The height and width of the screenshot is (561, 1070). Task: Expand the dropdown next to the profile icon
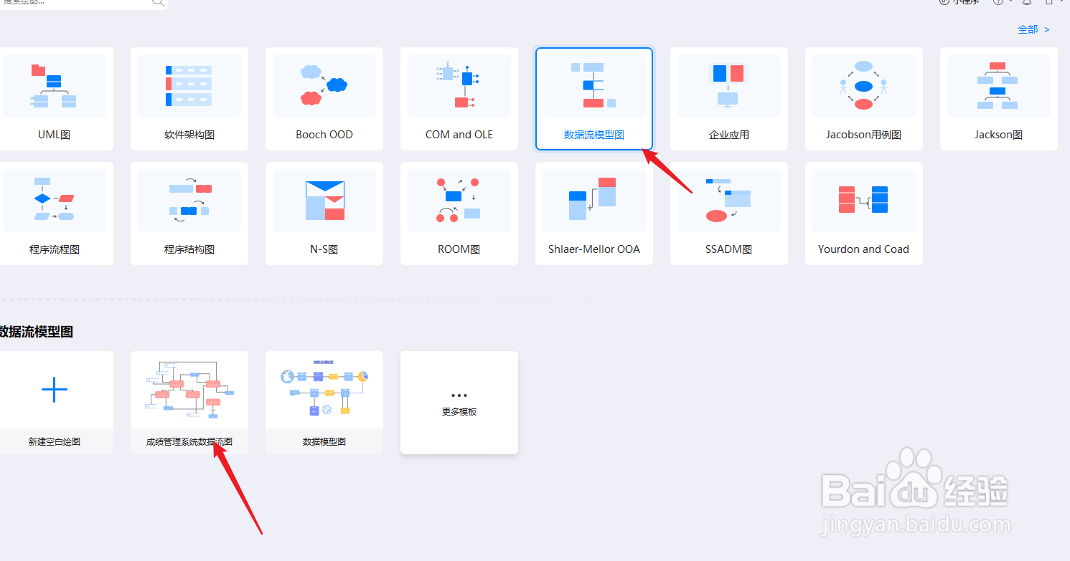pyautogui.click(x=1061, y=3)
